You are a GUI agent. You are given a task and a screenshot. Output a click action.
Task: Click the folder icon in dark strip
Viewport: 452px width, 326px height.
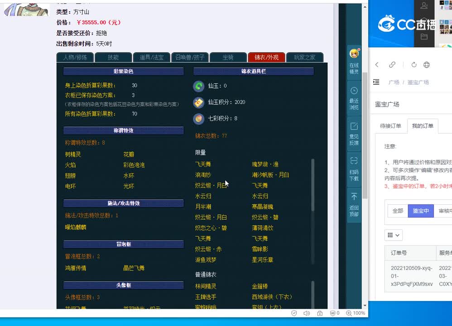[424, 36]
